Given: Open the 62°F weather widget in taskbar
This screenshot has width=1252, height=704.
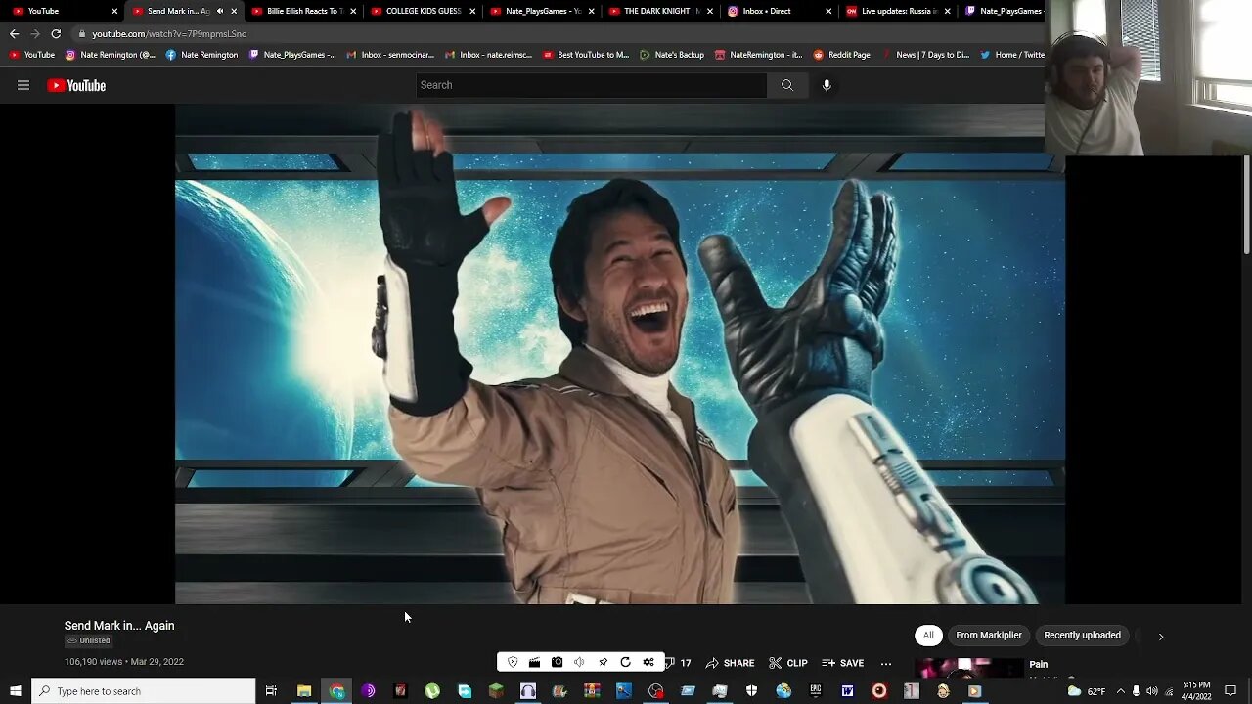Looking at the screenshot, I should pos(1086,691).
